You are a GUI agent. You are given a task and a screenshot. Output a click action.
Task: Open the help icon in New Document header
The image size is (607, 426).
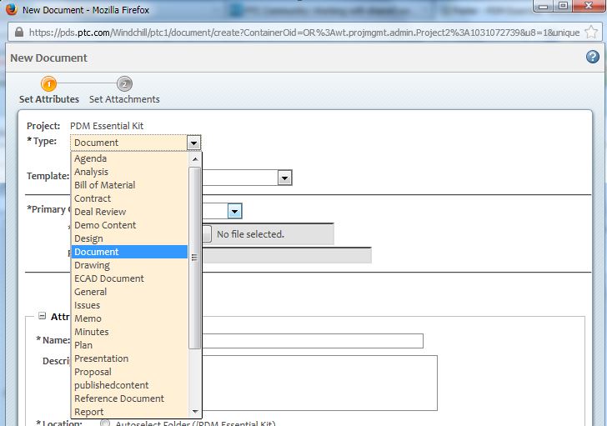[x=592, y=58]
